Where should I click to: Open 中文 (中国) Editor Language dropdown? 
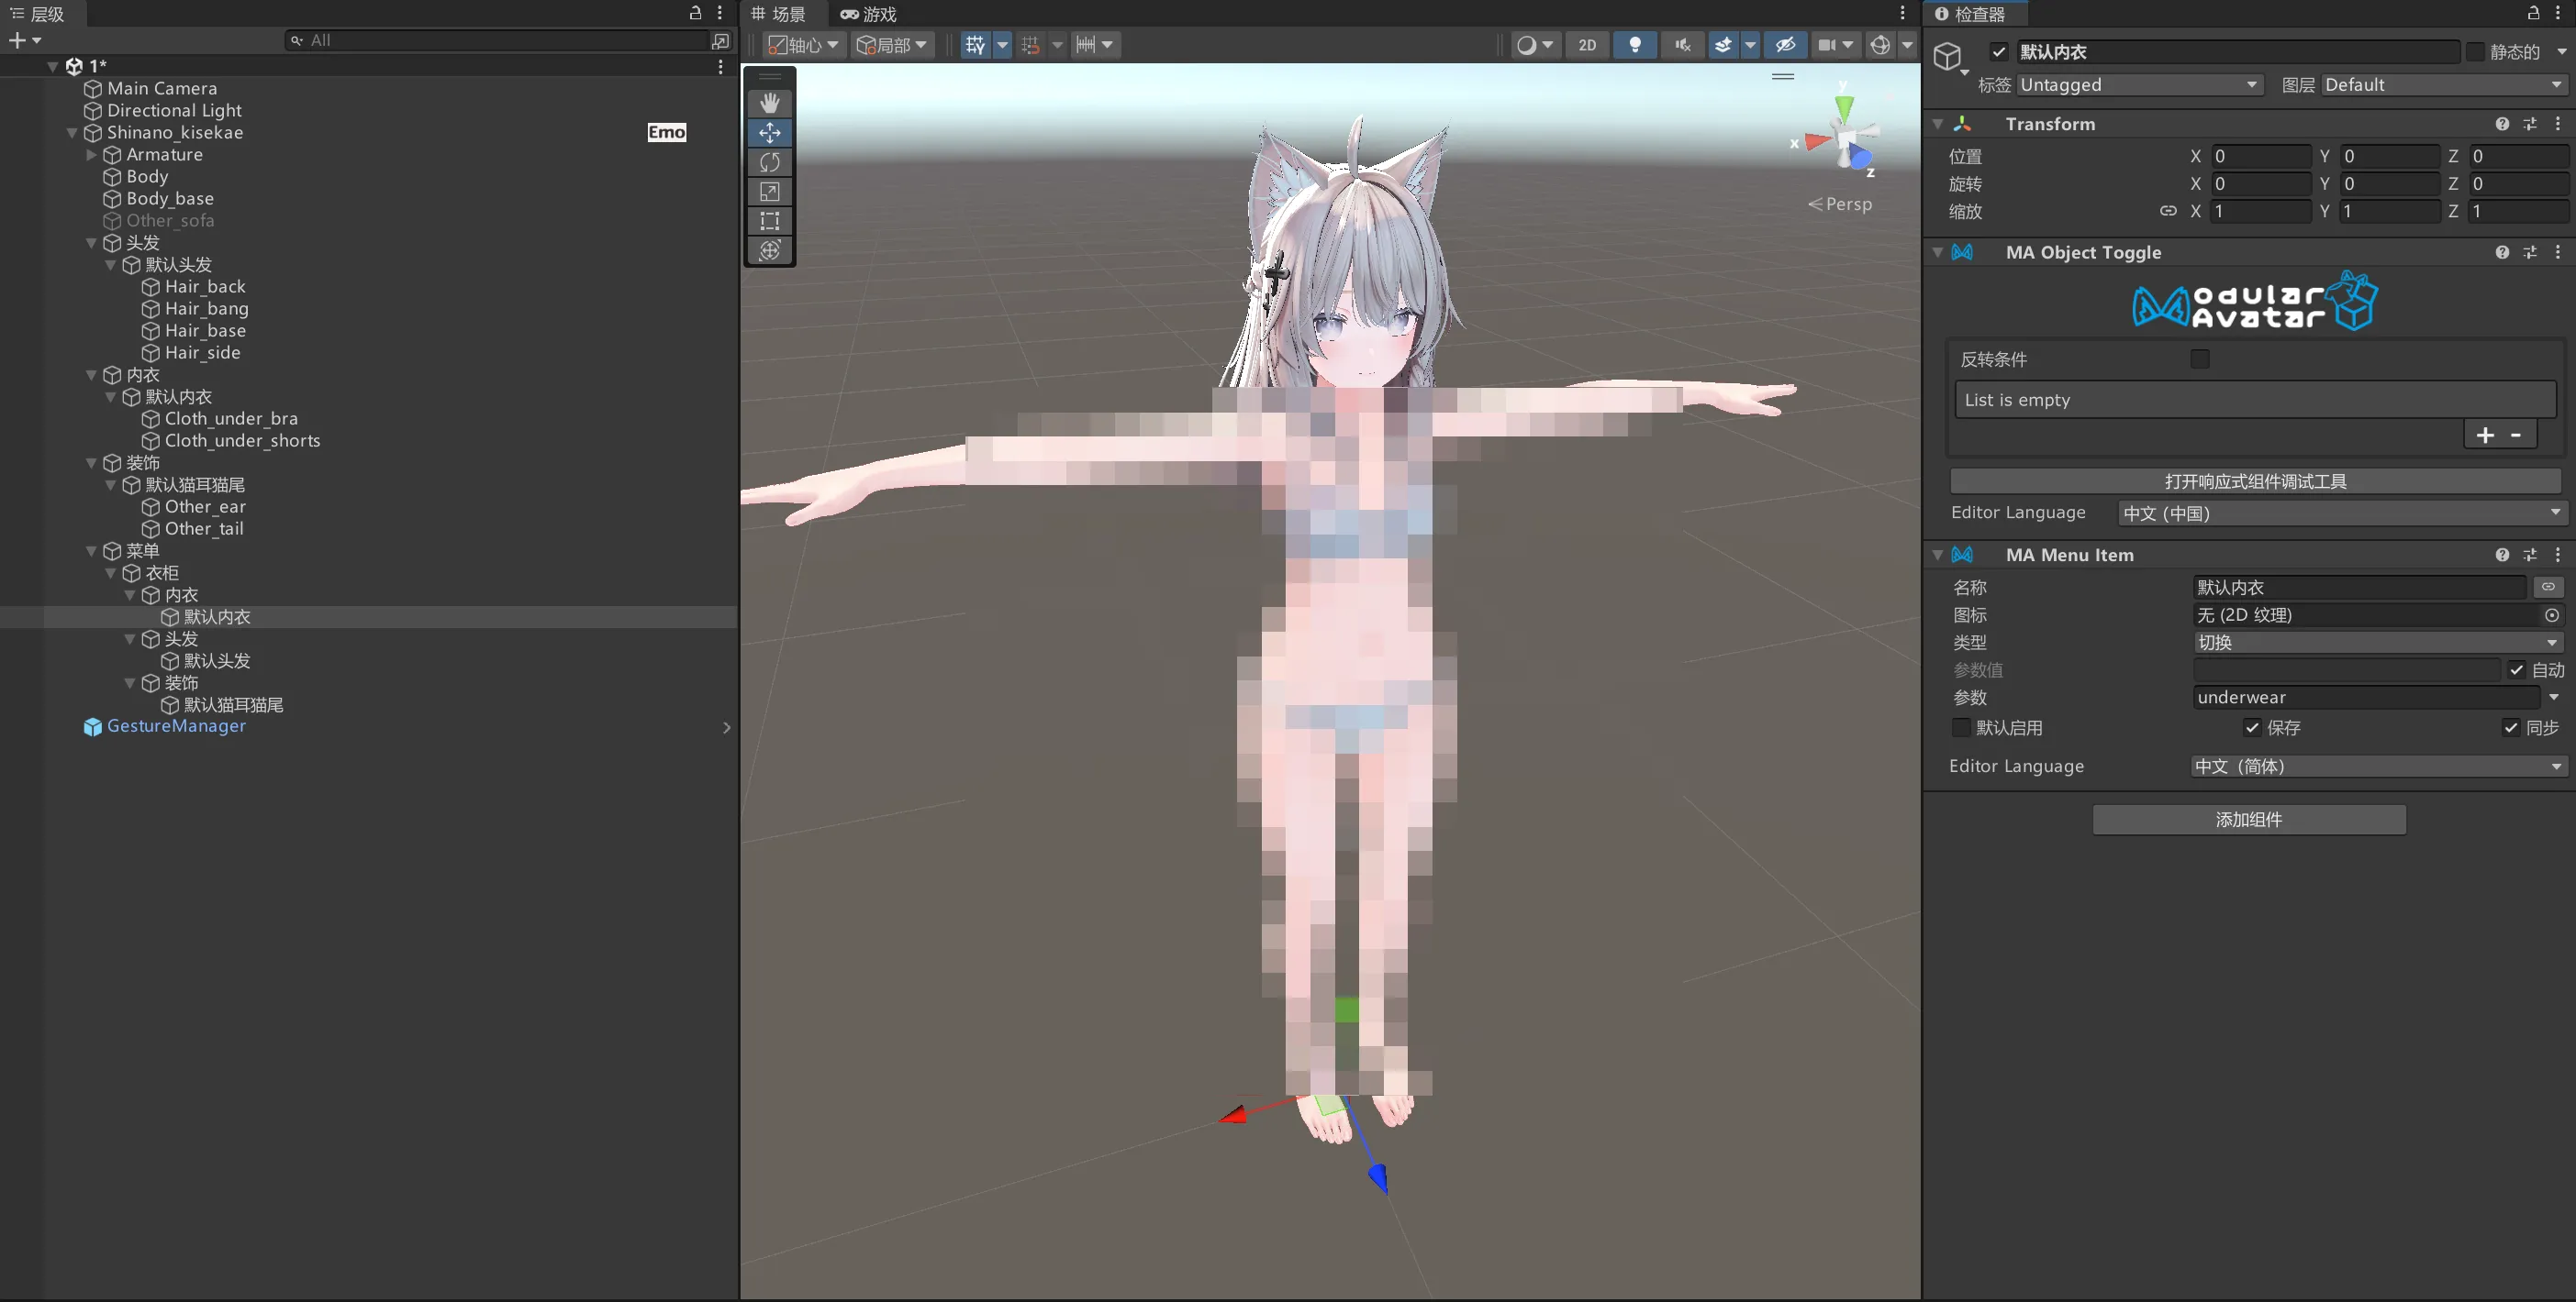[2342, 513]
